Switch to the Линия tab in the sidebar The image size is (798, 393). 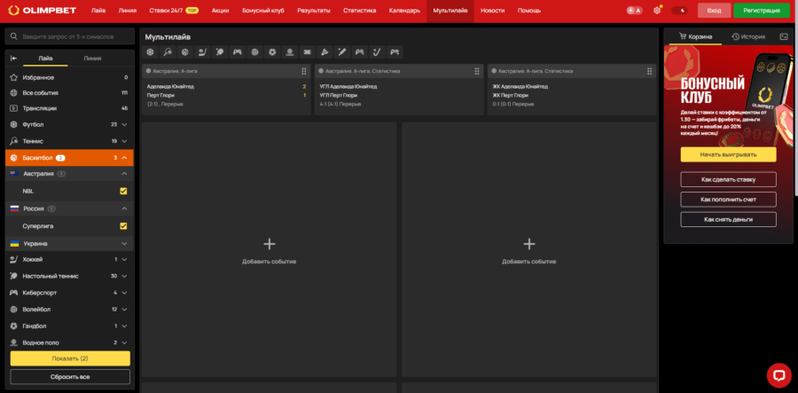[x=92, y=58]
